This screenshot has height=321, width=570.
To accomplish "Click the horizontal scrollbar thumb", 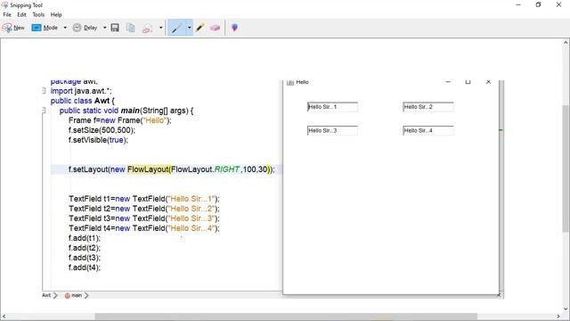I will pyautogui.click(x=286, y=317).
